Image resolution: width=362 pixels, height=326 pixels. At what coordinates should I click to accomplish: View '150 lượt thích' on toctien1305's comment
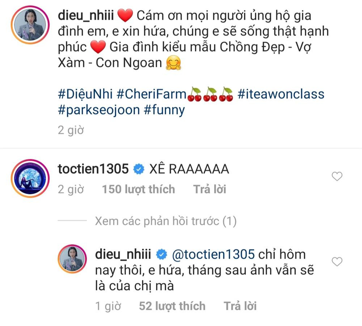click(x=138, y=189)
